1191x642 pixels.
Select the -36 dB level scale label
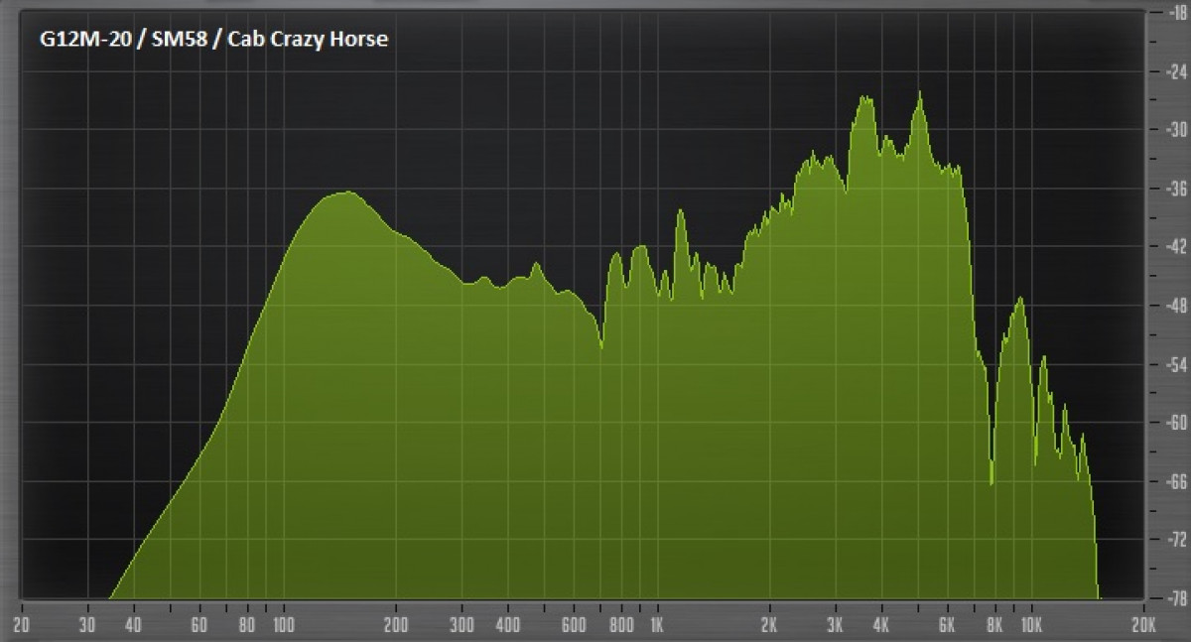click(x=1177, y=188)
